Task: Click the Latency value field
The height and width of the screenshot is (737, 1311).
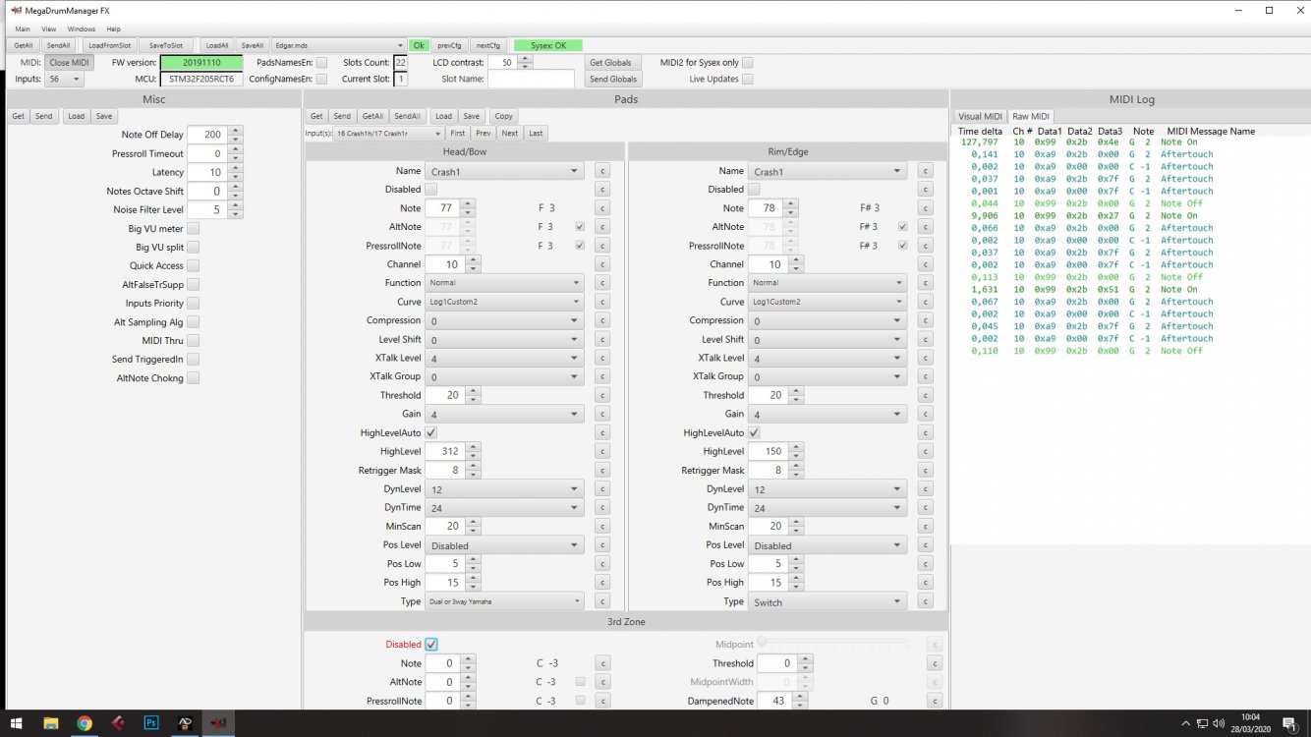Action: click(206, 172)
